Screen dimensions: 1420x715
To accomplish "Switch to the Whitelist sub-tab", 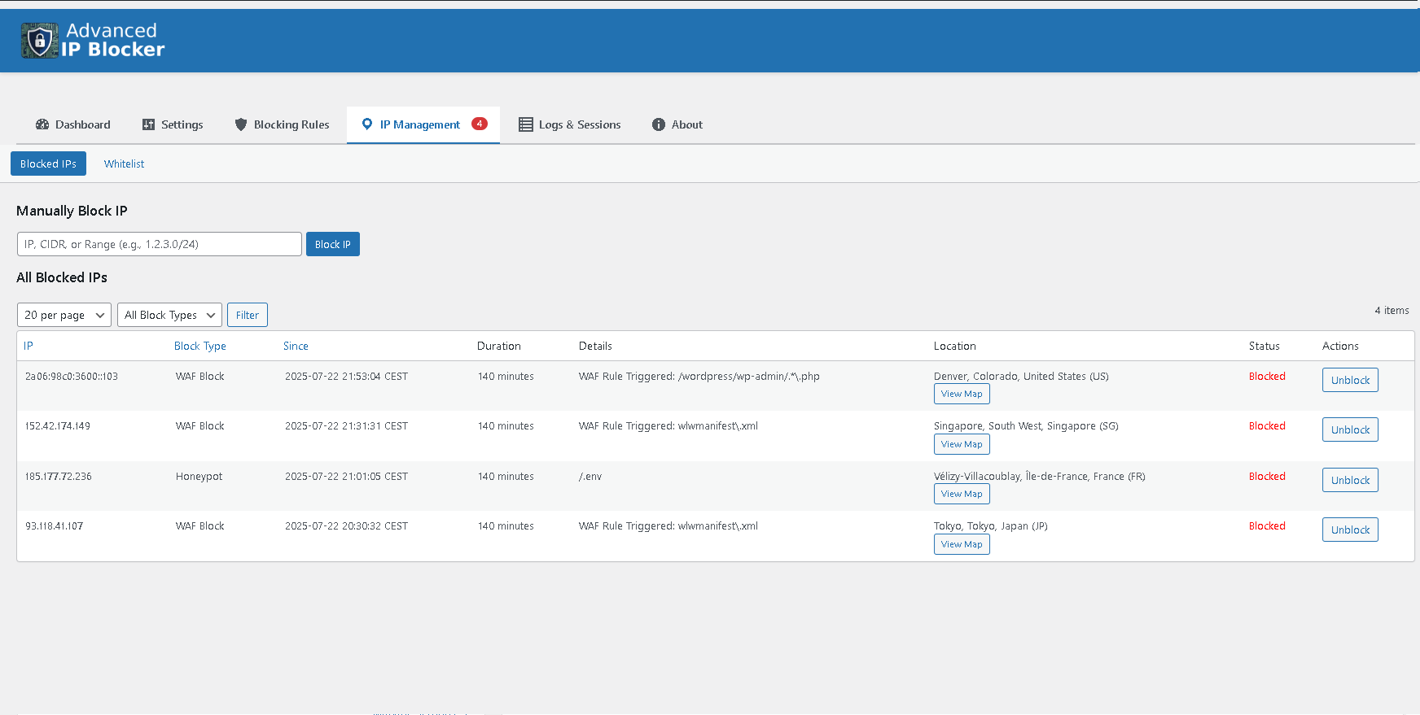I will pyautogui.click(x=124, y=163).
